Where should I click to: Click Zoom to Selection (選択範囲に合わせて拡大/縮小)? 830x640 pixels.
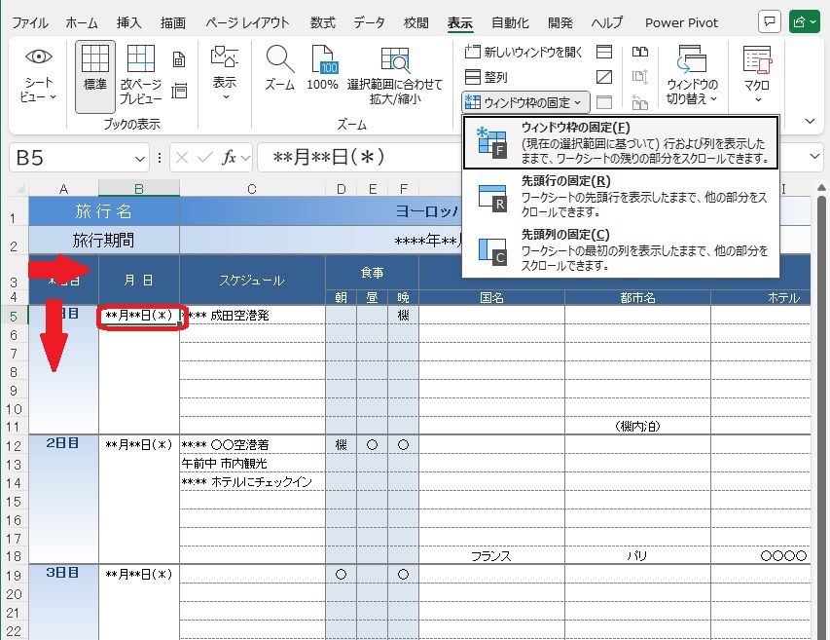point(395,75)
